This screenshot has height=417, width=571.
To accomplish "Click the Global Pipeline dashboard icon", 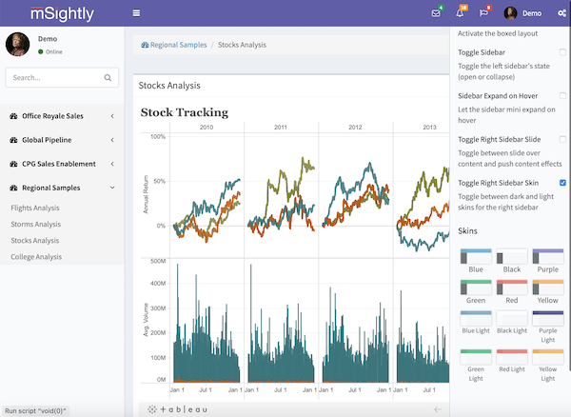I will click(x=13, y=140).
